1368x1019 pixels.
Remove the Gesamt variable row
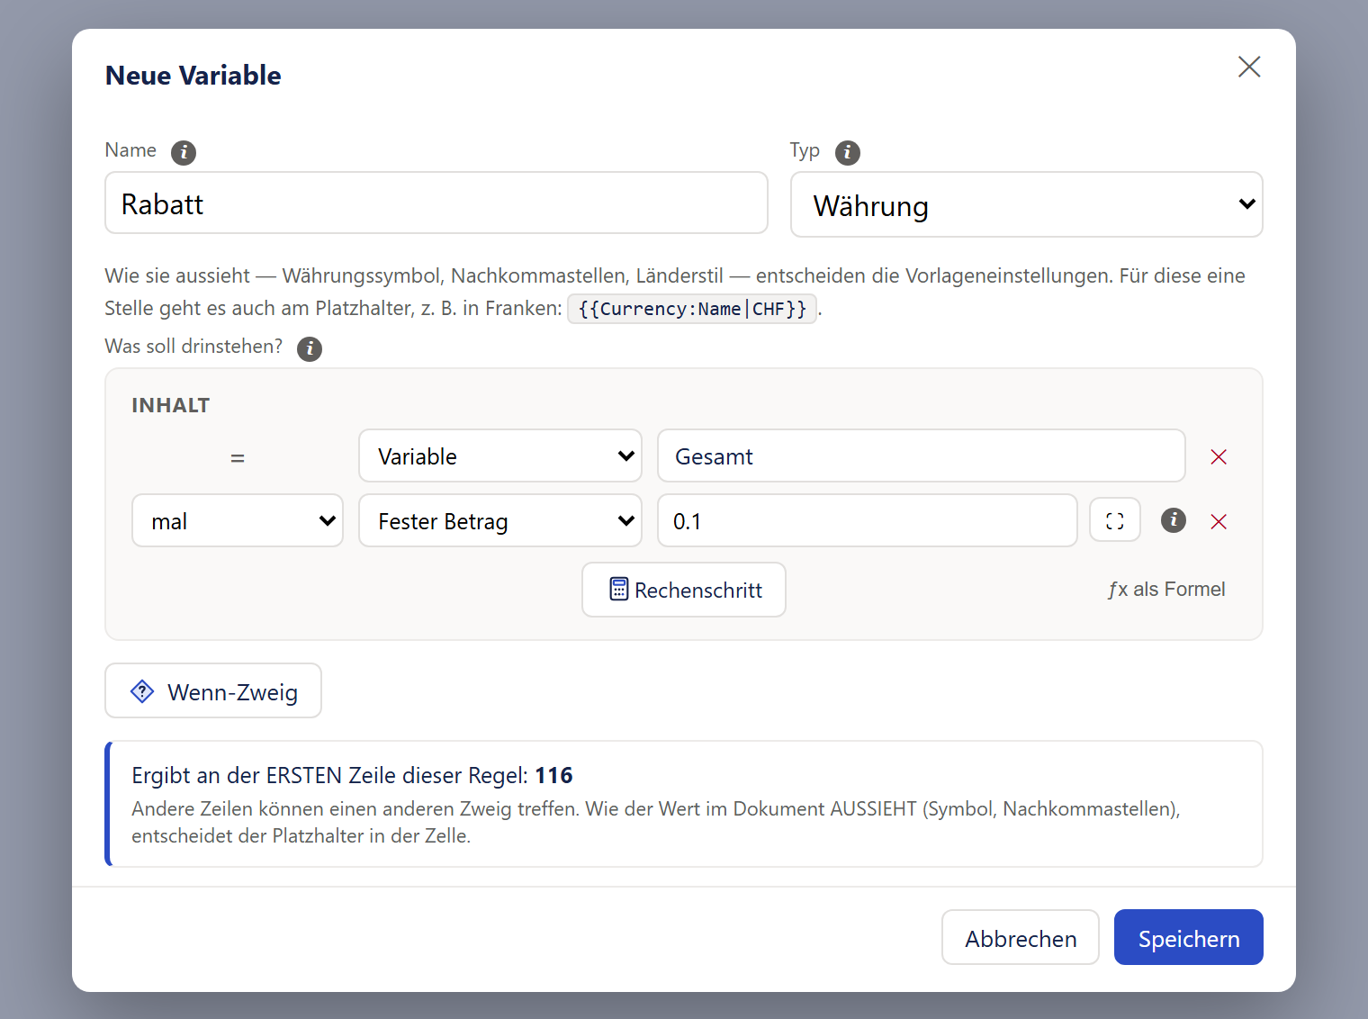click(x=1219, y=456)
